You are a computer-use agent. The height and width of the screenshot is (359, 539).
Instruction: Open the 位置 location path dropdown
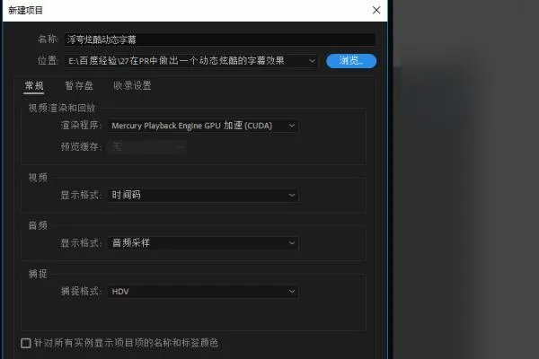190,61
